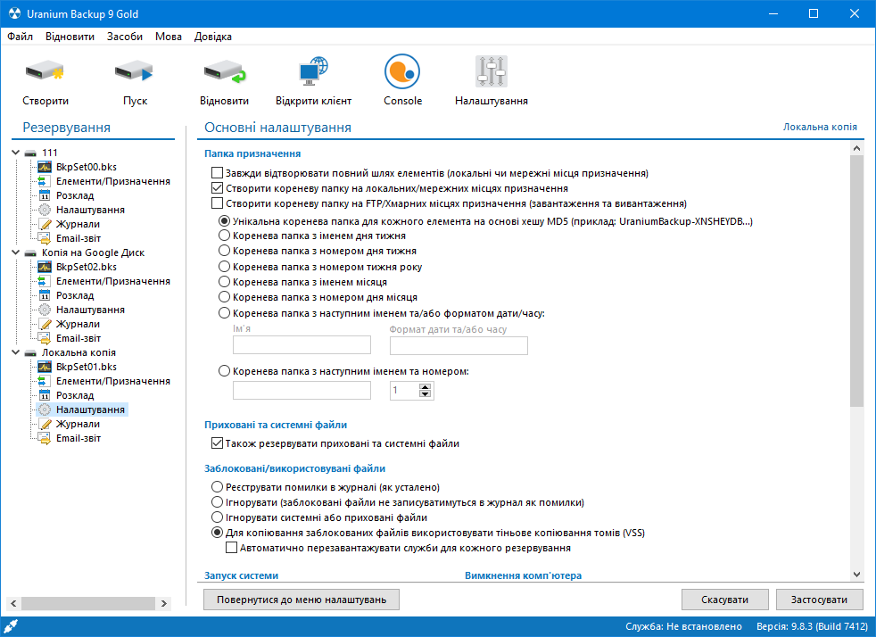Open the Налаштування sliders toolbar icon
Image resolution: width=876 pixels, height=637 pixels.
pos(491,71)
